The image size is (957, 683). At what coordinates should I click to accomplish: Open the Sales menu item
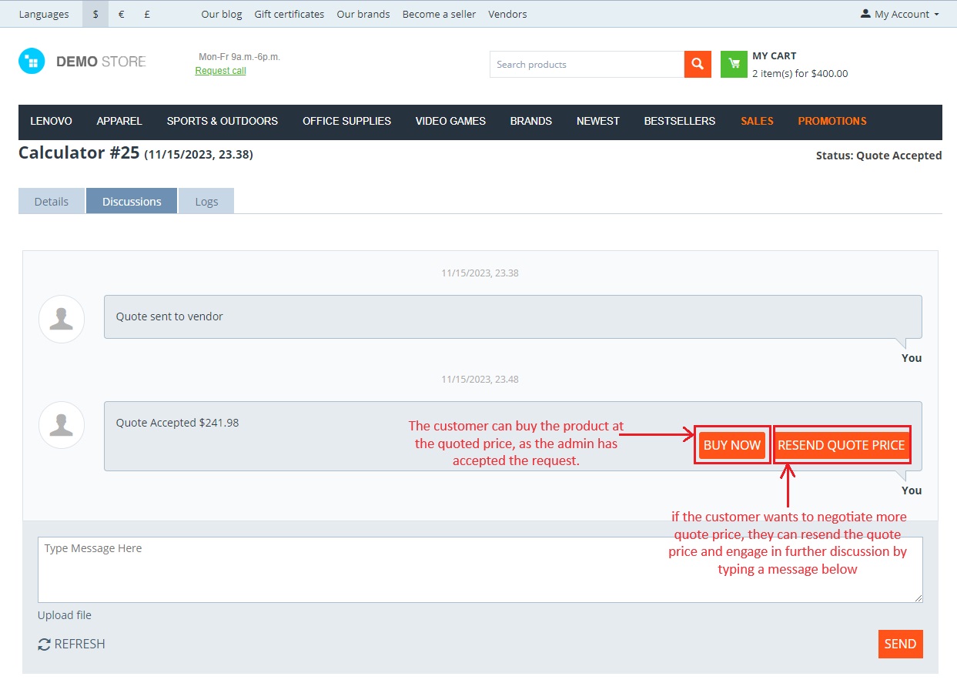[x=757, y=121]
